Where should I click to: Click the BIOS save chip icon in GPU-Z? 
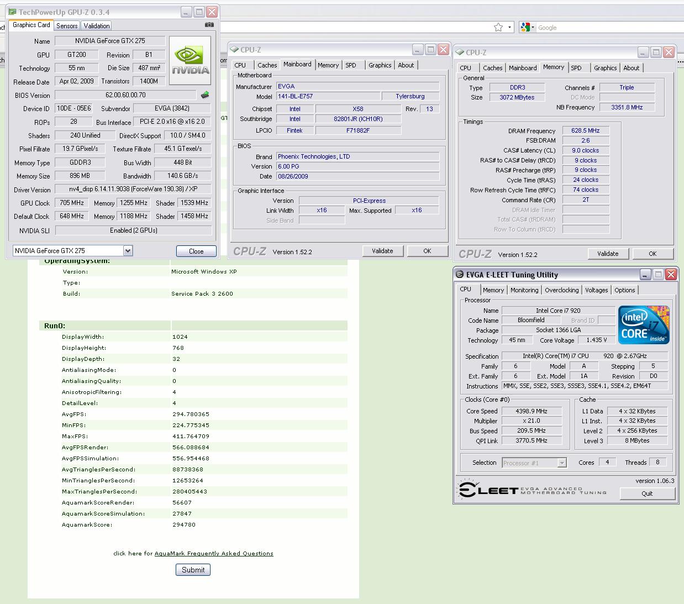pos(205,95)
